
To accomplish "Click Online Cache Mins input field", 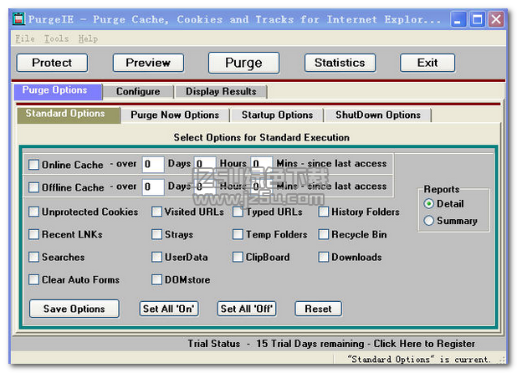I will click(262, 164).
